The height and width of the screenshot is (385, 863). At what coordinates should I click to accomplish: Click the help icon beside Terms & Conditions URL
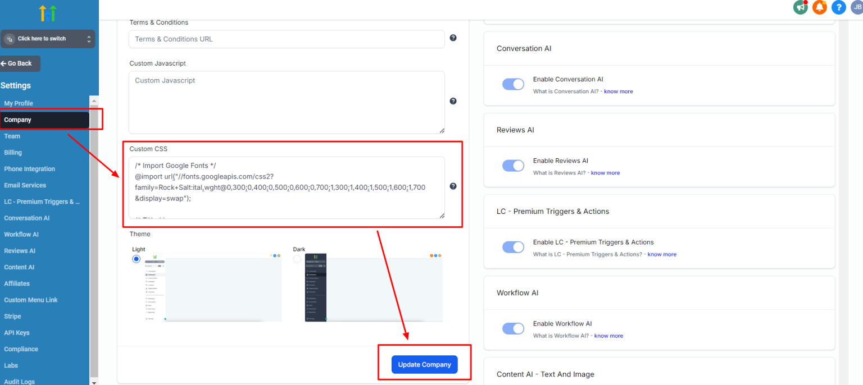click(453, 38)
